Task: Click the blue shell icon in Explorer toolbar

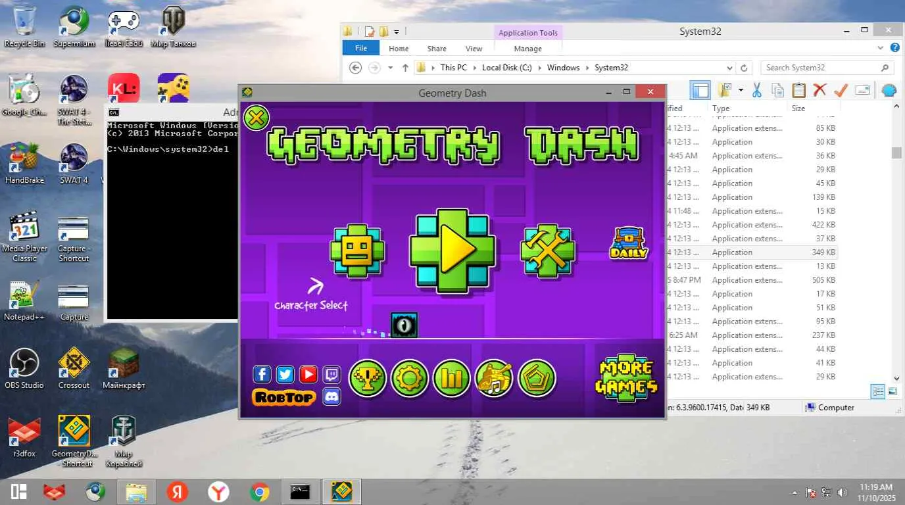Action: pos(889,91)
